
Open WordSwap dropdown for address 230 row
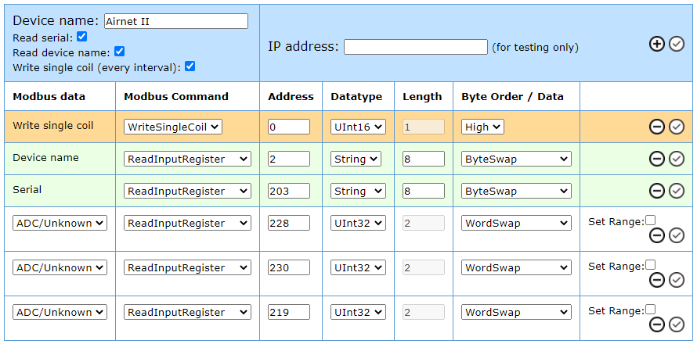coord(516,267)
